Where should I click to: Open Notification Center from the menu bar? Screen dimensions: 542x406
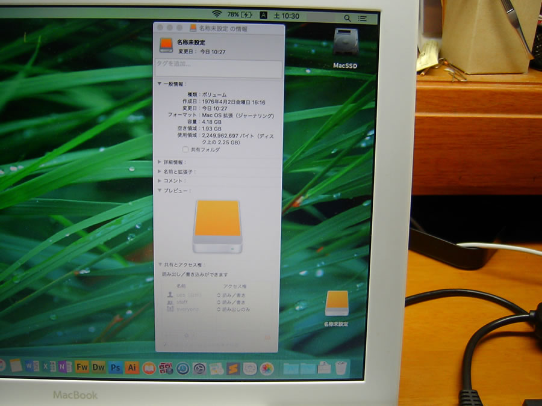click(362, 18)
